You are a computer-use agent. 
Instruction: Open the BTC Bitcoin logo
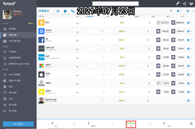[41, 22]
